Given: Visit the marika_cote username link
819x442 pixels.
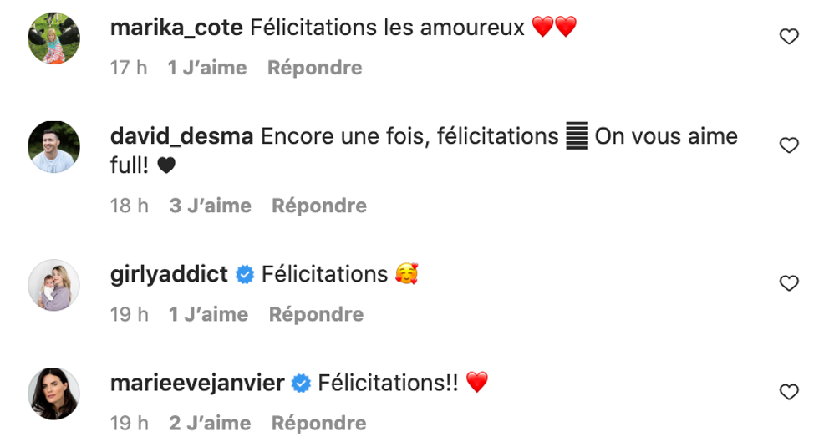Looking at the screenshot, I should click(176, 28).
